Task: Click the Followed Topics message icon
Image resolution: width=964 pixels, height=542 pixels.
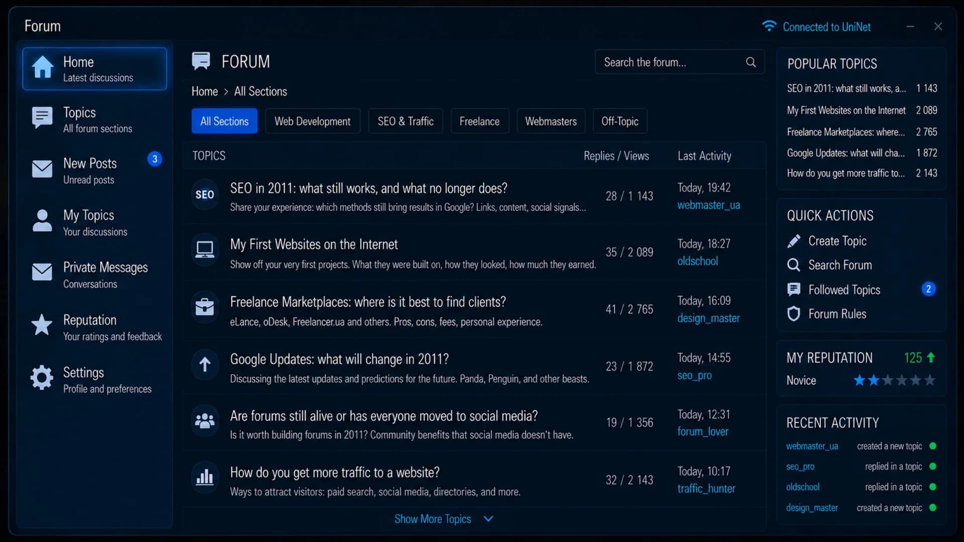Action: tap(794, 290)
